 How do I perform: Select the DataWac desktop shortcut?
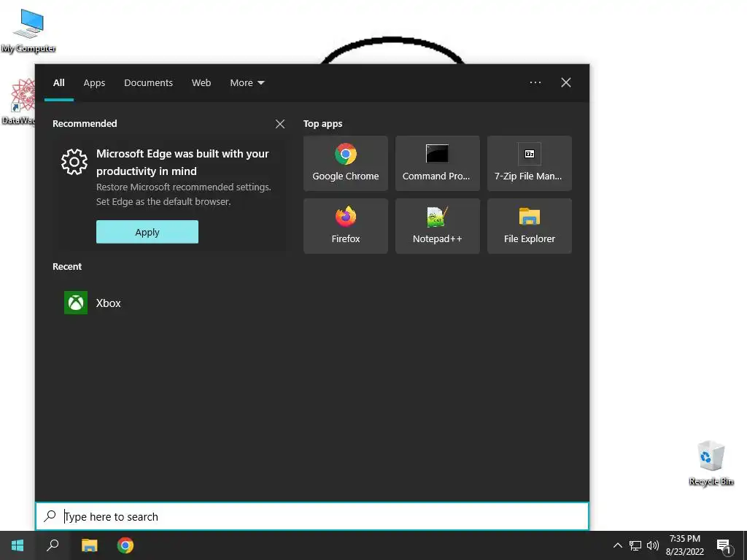tap(18, 102)
